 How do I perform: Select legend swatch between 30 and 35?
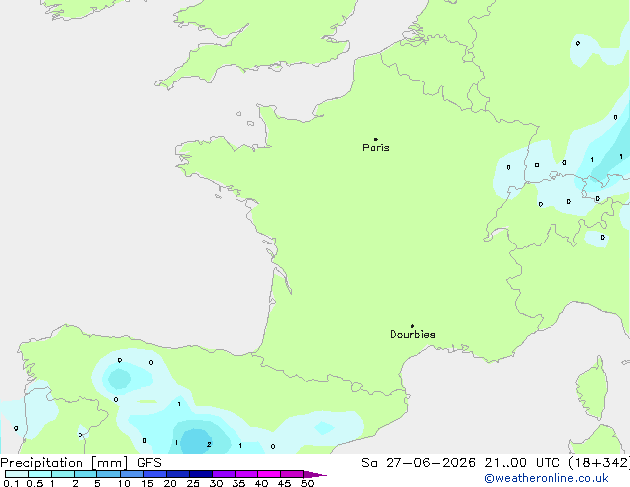[x=224, y=474]
